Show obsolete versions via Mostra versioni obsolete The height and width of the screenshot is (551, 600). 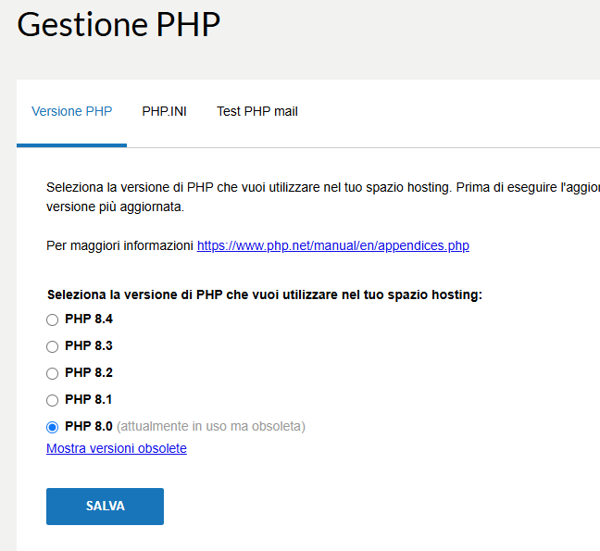coord(117,448)
